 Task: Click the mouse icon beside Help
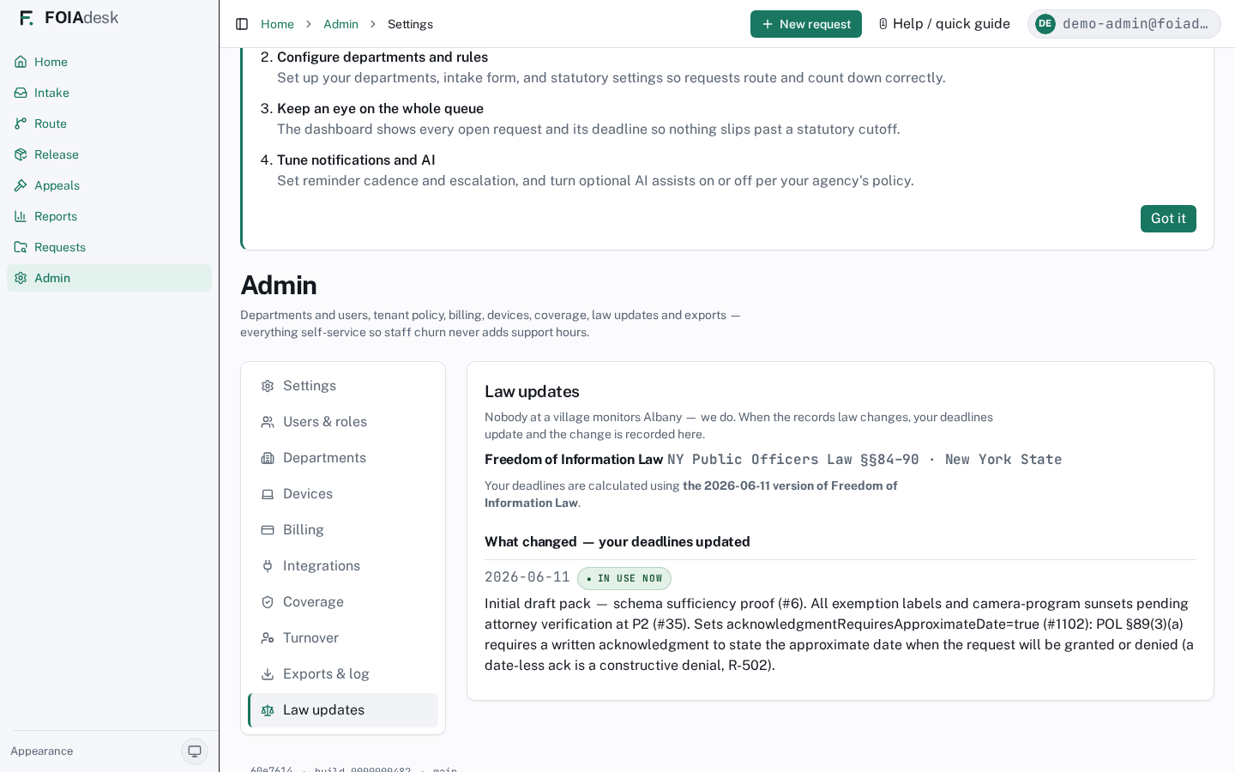pyautogui.click(x=883, y=24)
